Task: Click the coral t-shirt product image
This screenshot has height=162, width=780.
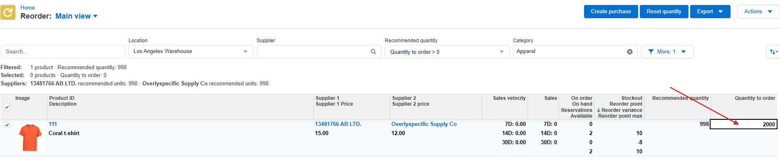Action: point(30,138)
